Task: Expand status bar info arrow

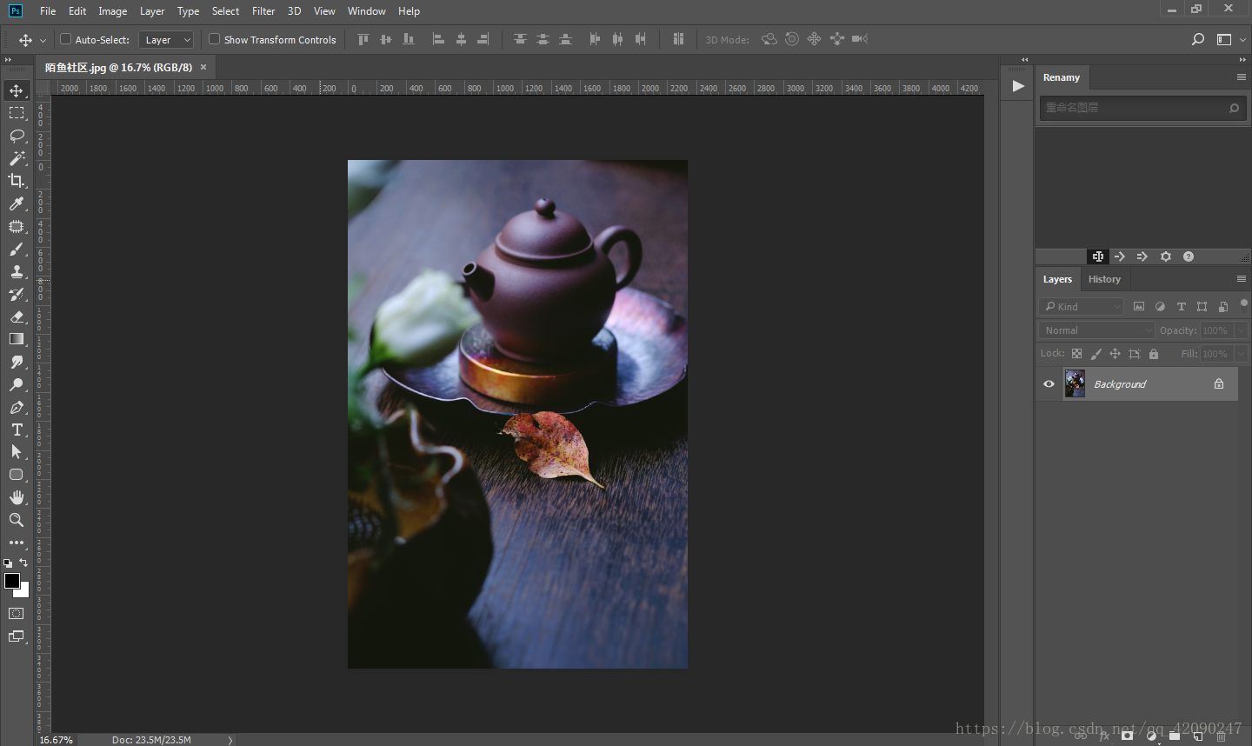Action: (230, 740)
